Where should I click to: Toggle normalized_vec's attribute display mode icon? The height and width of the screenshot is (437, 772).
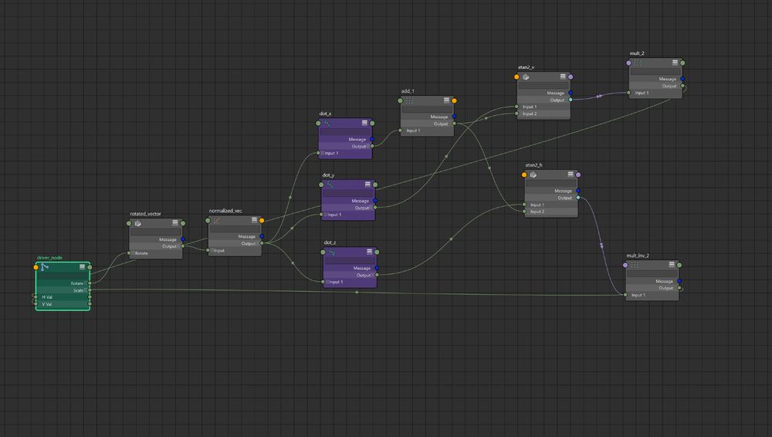[254, 220]
